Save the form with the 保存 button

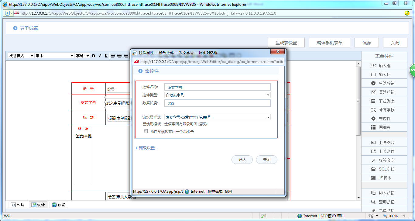(x=366, y=43)
